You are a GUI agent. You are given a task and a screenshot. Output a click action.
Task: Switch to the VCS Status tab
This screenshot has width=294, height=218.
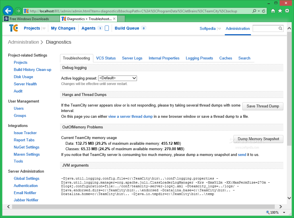click(x=106, y=58)
